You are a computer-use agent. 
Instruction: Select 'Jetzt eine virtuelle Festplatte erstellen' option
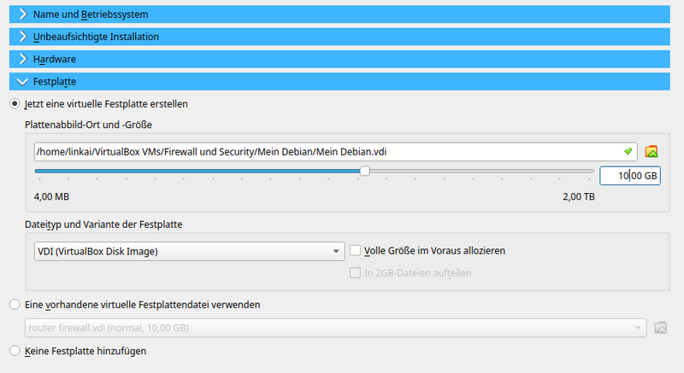click(14, 104)
